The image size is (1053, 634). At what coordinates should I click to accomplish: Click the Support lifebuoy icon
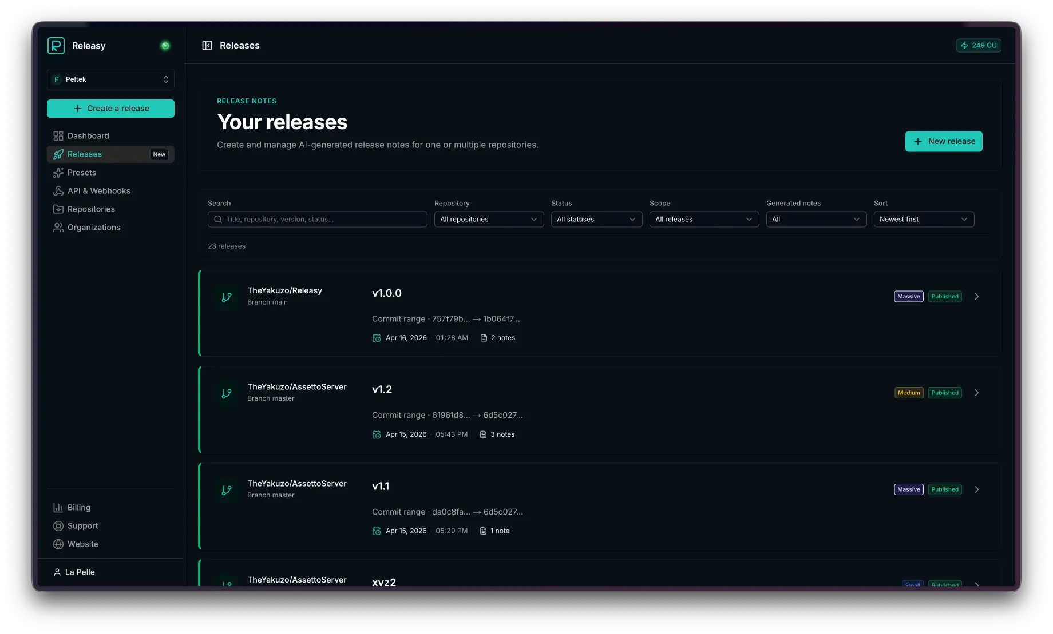(58, 526)
